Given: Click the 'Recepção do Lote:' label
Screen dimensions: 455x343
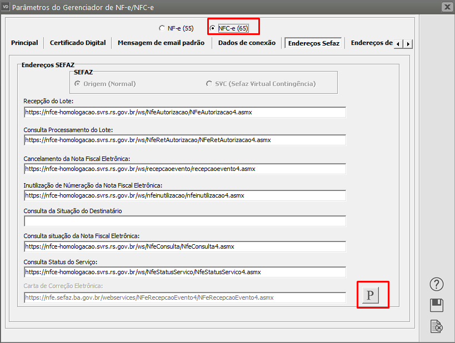Looking at the screenshot, I should click(48, 101).
